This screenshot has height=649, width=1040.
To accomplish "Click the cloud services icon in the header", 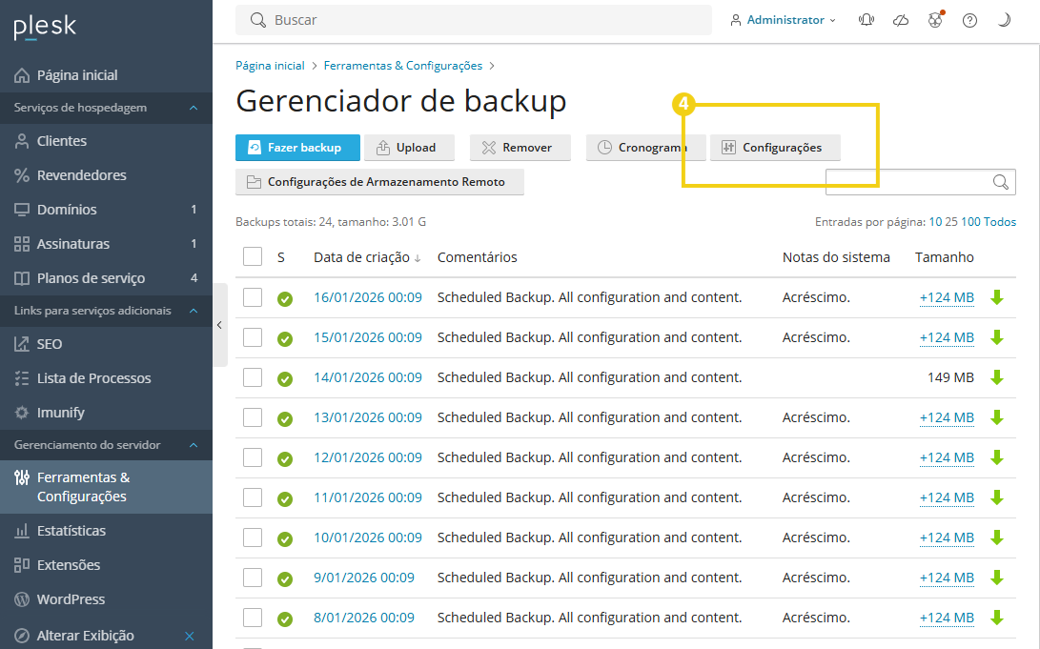I will pyautogui.click(x=900, y=19).
